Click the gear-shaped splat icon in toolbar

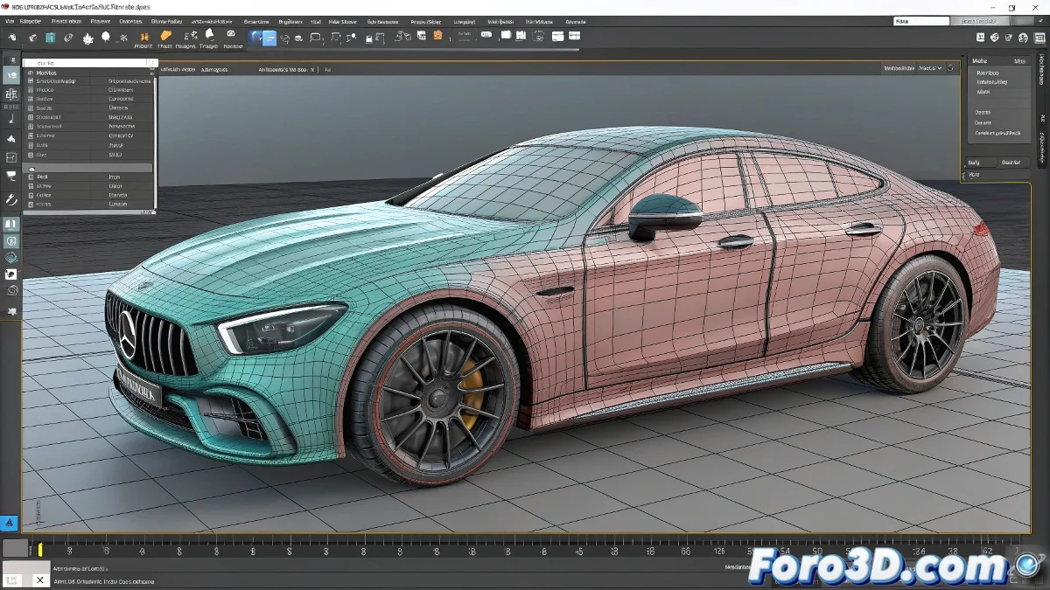click(87, 38)
